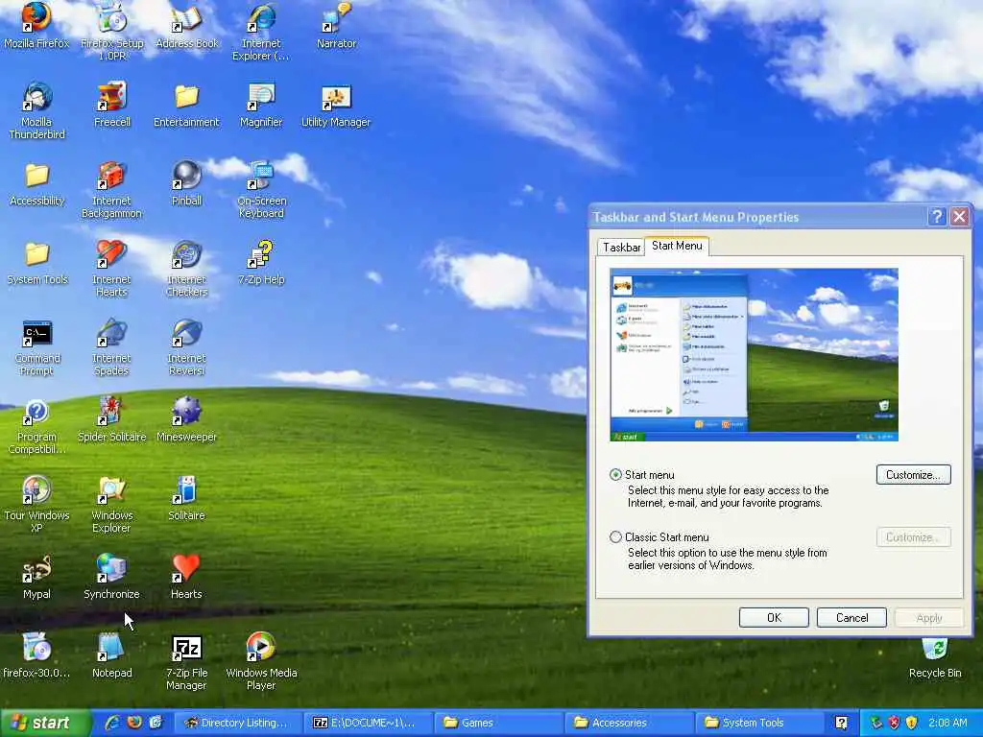This screenshot has height=737, width=983.
Task: Open the Entertainment folder
Action: pos(187,104)
